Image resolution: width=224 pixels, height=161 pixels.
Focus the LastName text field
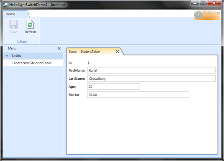[151, 78]
